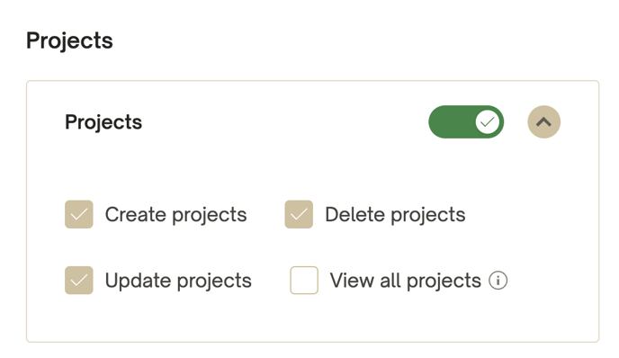Open the info icon beside View all projects
The width and height of the screenshot is (619, 358).
(x=498, y=281)
